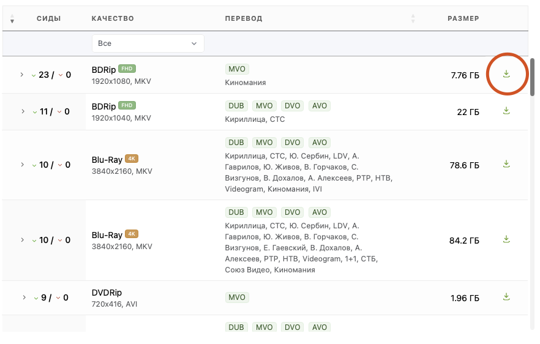Screen dimensions: 540x344
Task: Click the seeds count "23 / 0"
Action: coord(51,75)
